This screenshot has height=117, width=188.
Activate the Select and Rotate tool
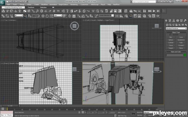[x=47, y=16]
